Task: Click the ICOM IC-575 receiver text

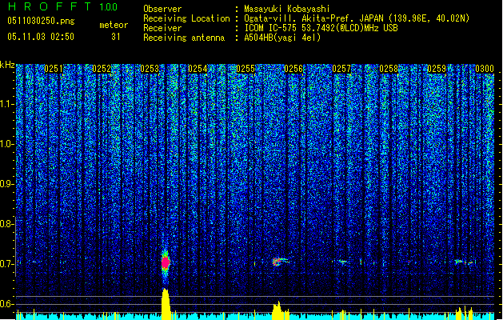Action: [x=321, y=28]
